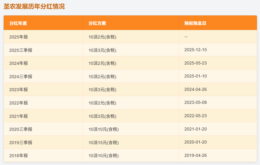
Task: Click the 圣农发展历年分红情况 heading
Action: click(34, 7)
